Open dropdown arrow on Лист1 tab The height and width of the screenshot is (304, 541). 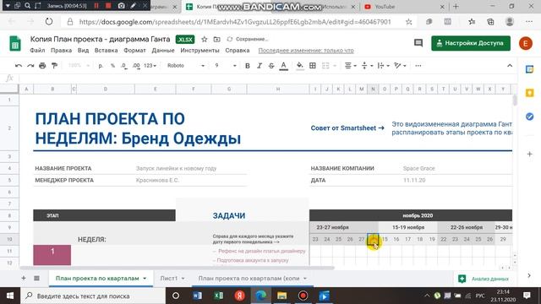[183, 279]
